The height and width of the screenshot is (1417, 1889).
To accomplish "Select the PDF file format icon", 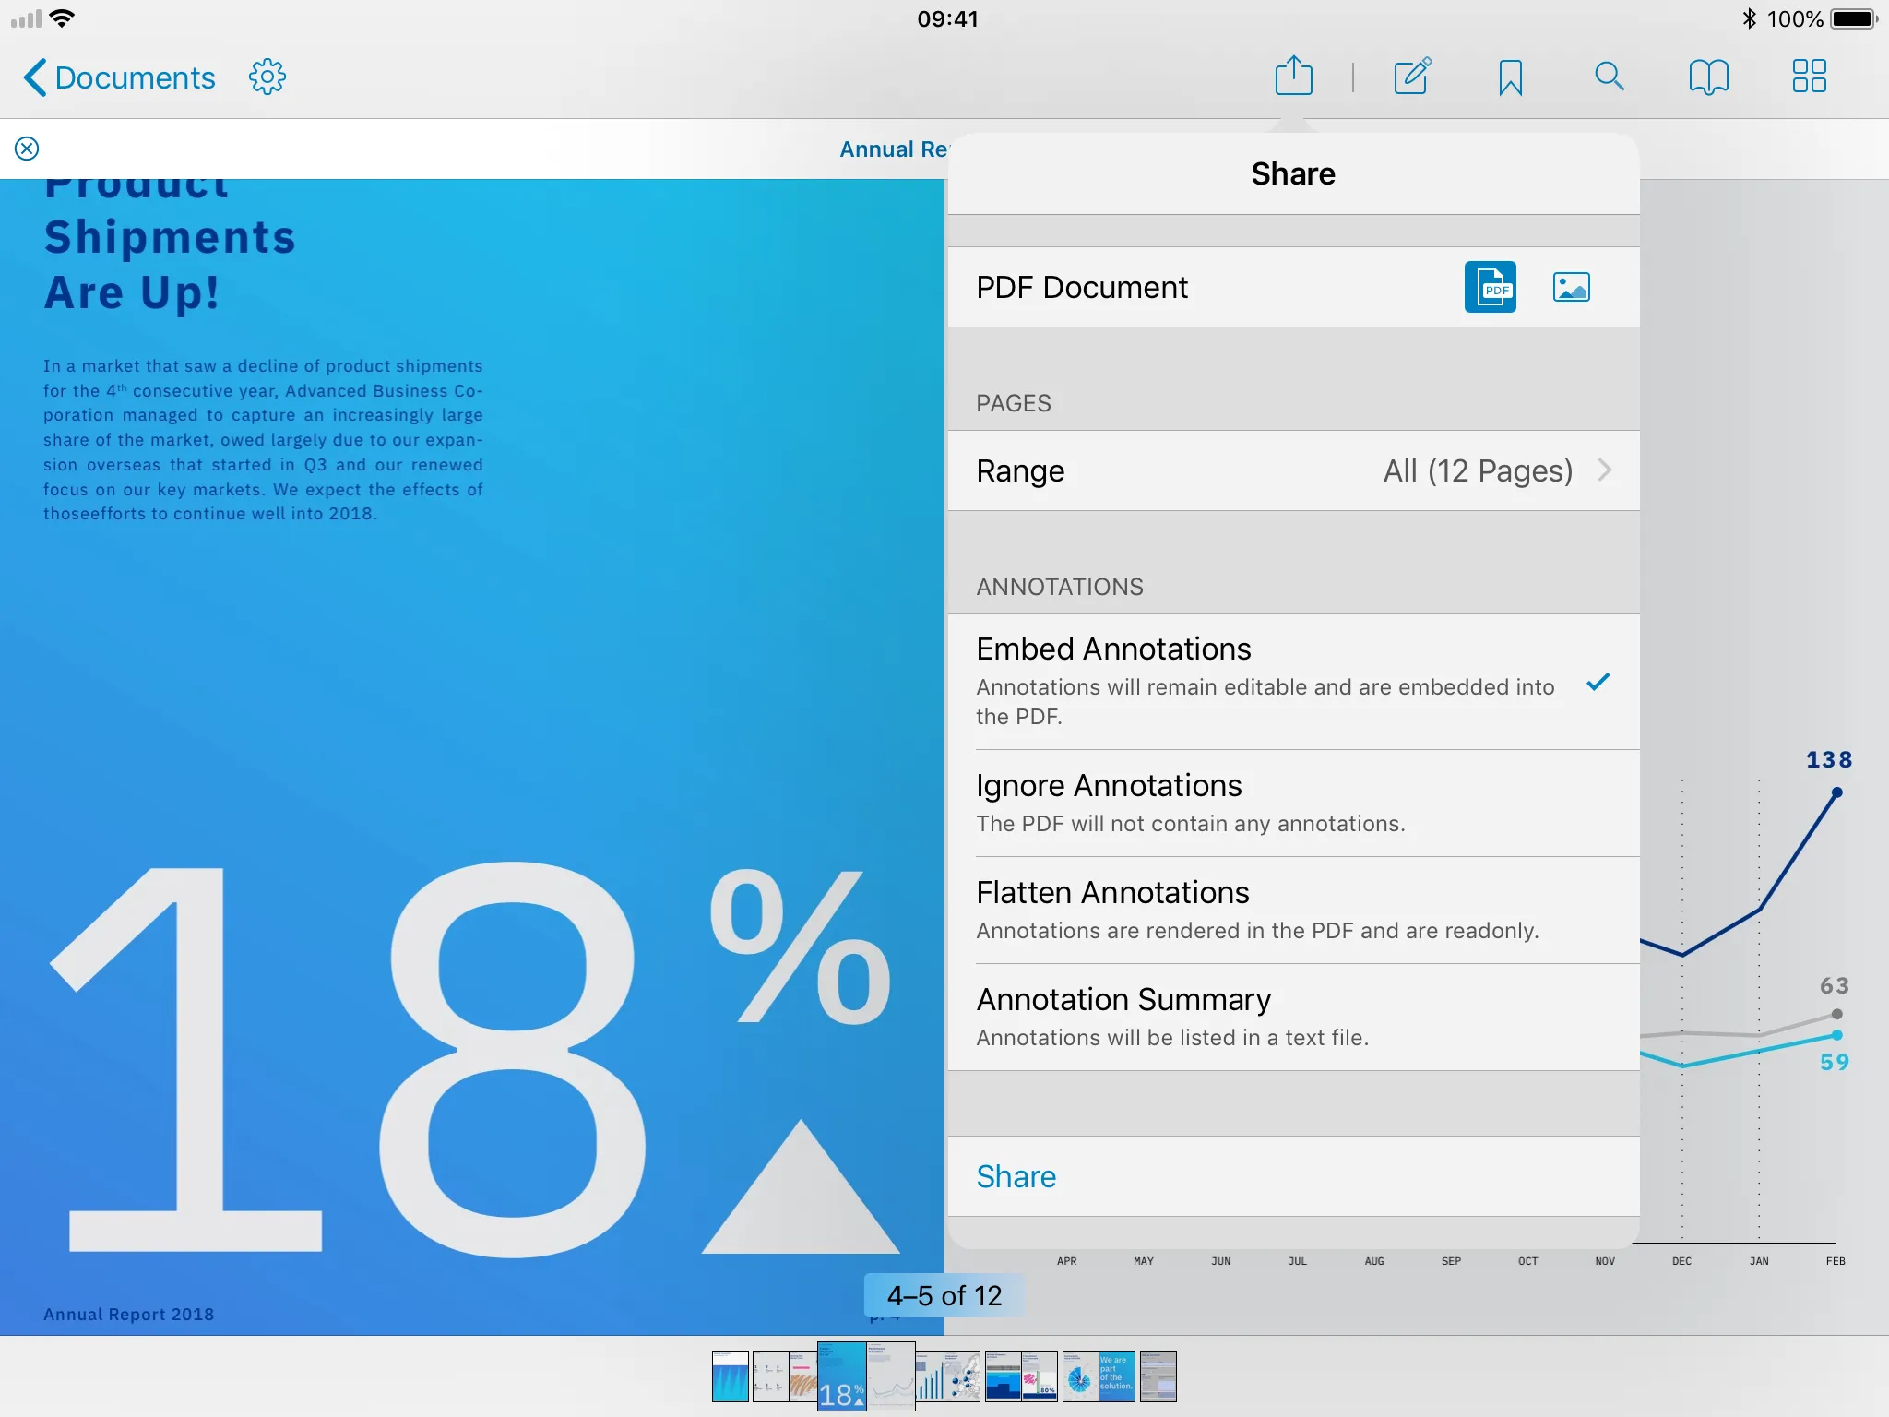I will tap(1490, 287).
